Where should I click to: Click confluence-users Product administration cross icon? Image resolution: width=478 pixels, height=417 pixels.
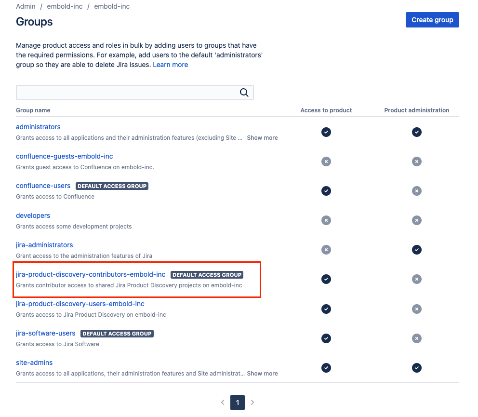click(x=416, y=191)
